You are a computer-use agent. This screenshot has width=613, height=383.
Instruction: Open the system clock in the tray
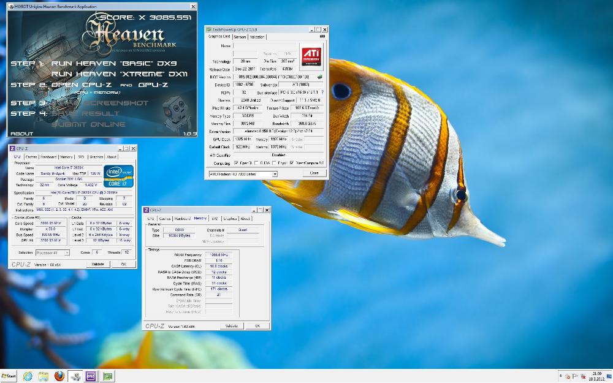coord(596,376)
